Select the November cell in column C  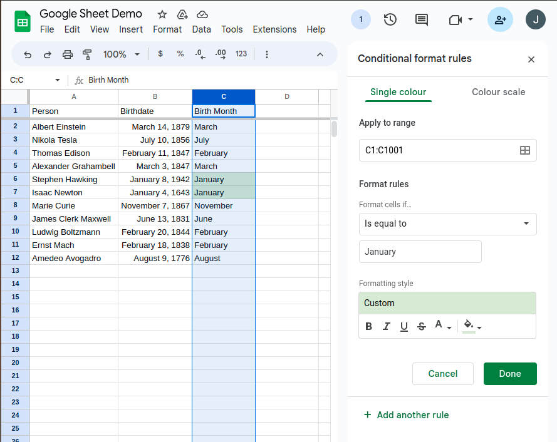(224, 205)
